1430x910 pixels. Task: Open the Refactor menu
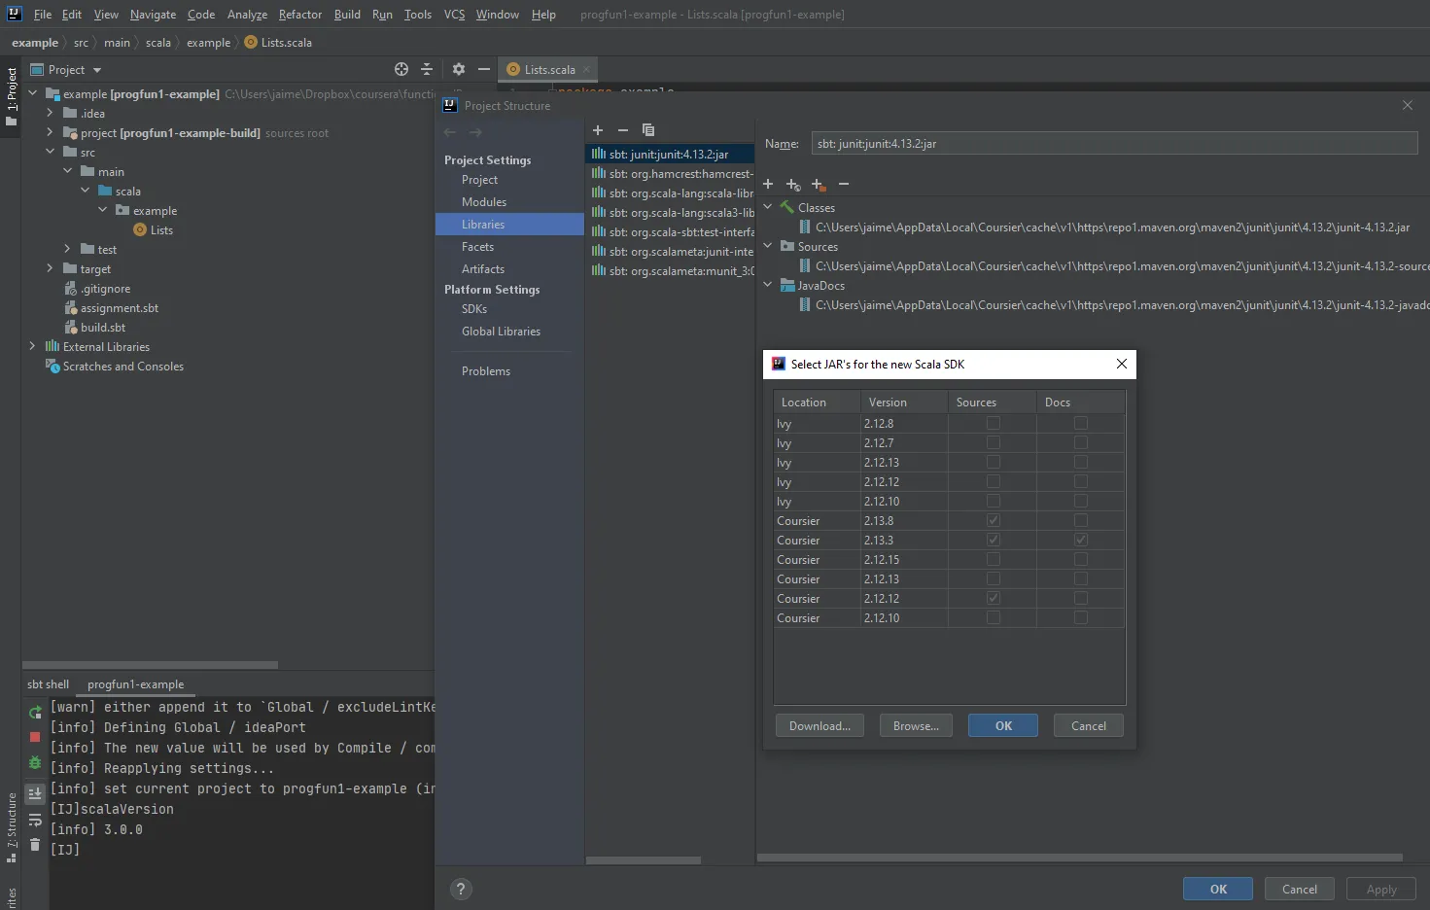(x=299, y=15)
